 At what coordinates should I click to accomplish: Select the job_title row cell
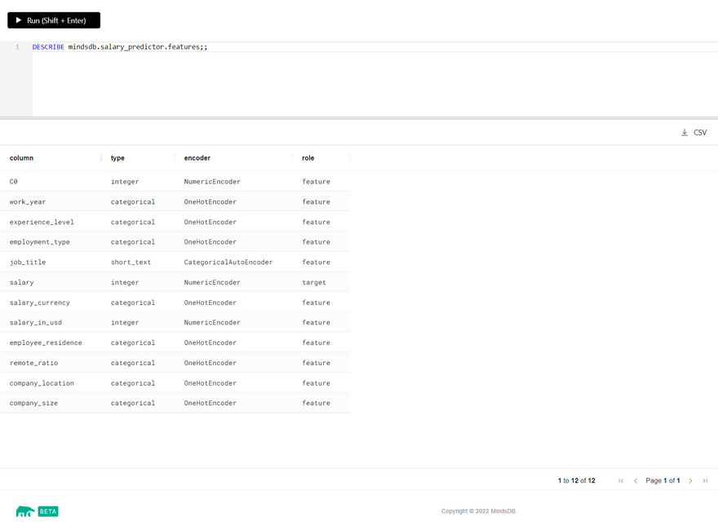(x=28, y=263)
